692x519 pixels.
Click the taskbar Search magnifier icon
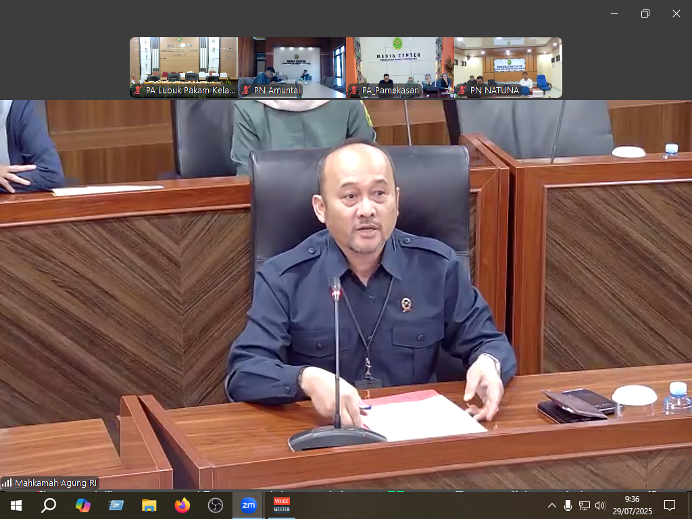(49, 505)
